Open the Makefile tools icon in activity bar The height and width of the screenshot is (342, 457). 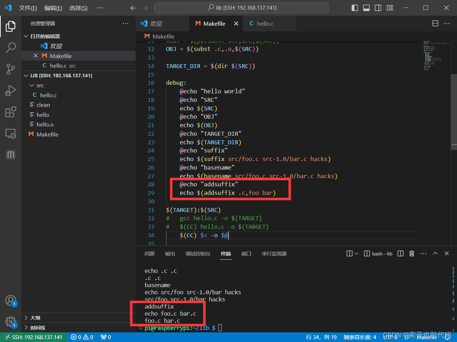[x=11, y=155]
